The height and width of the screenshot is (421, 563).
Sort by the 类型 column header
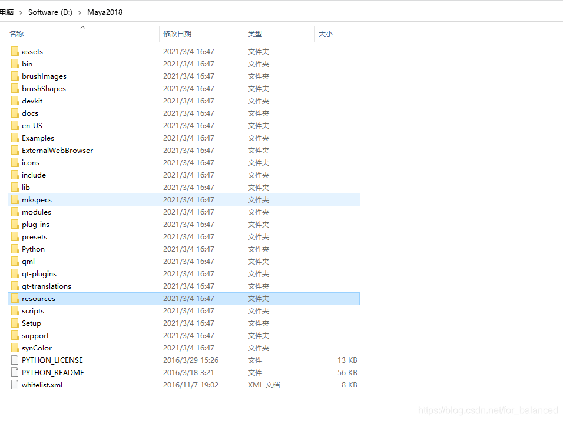click(255, 34)
